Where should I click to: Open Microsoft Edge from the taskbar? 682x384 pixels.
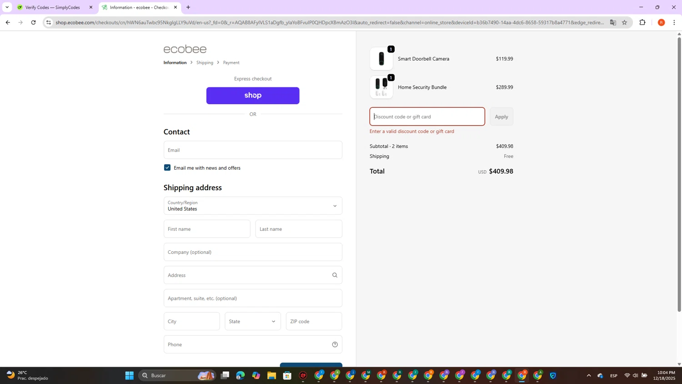coord(241,375)
